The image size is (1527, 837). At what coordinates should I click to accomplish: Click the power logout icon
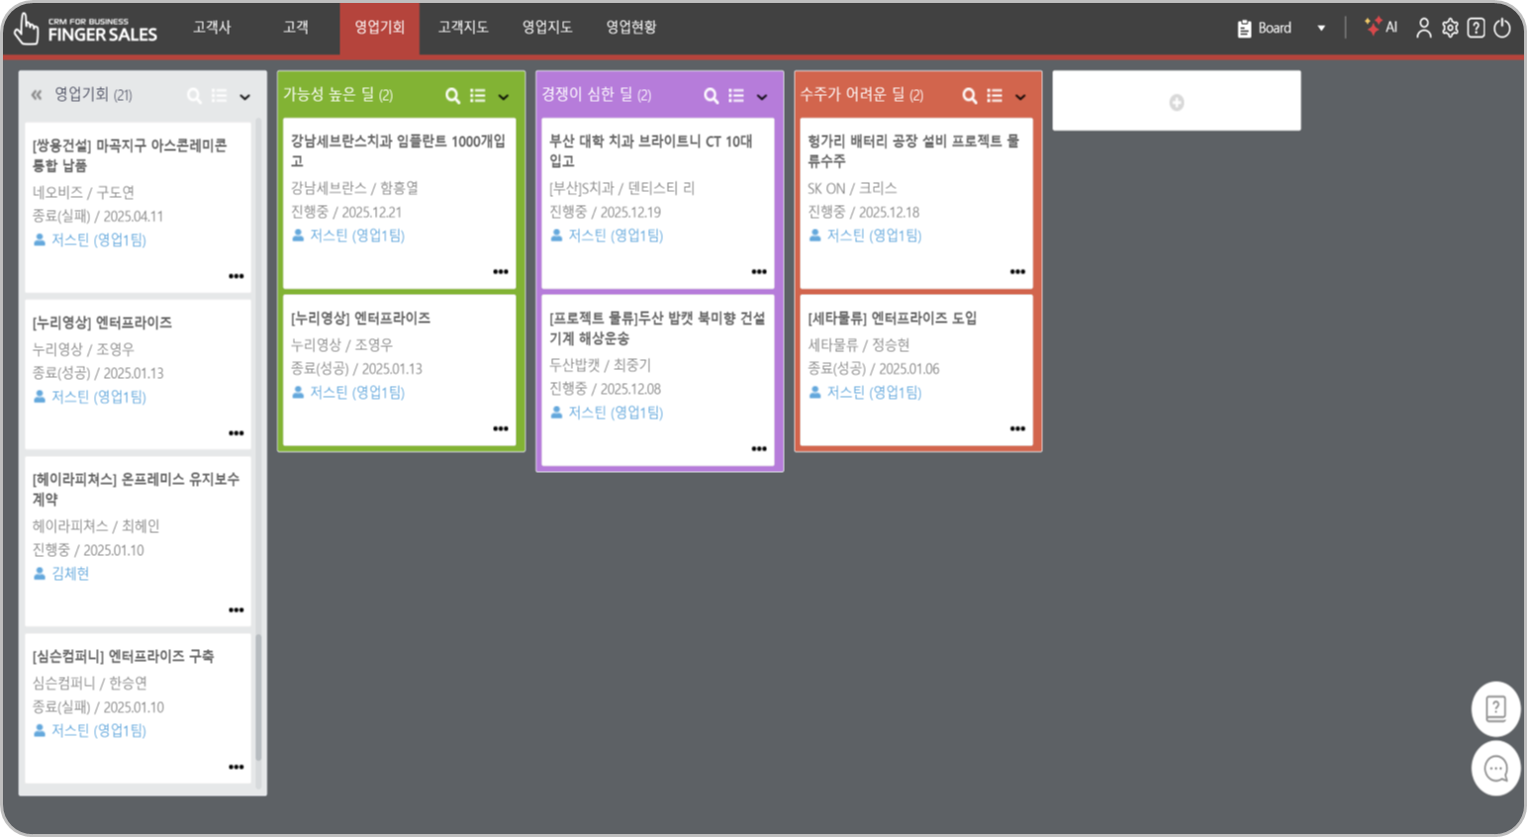(x=1502, y=28)
